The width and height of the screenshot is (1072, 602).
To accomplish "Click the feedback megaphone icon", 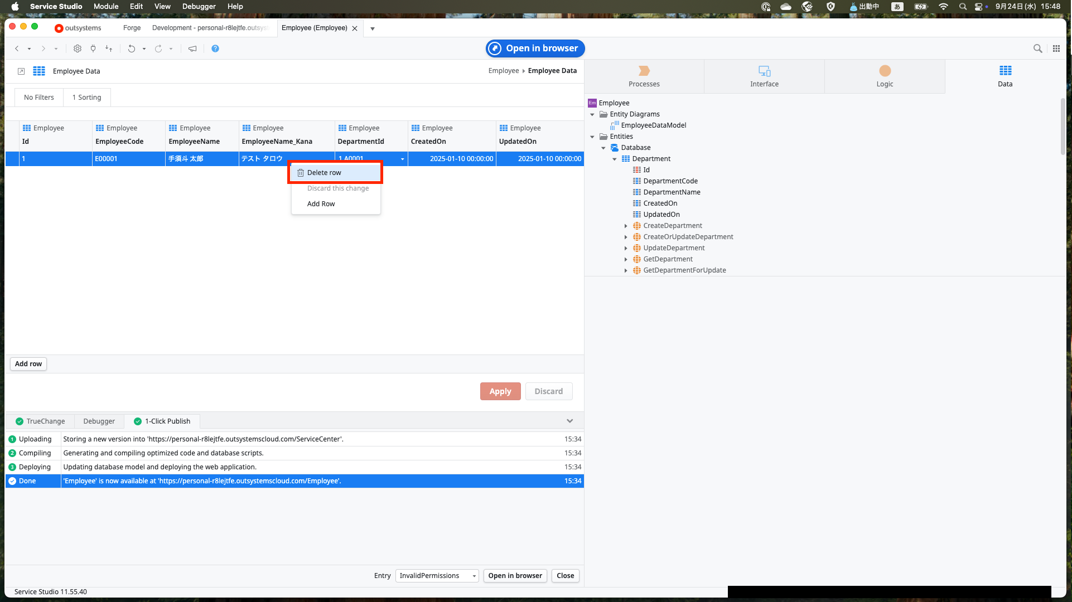I will tap(192, 48).
